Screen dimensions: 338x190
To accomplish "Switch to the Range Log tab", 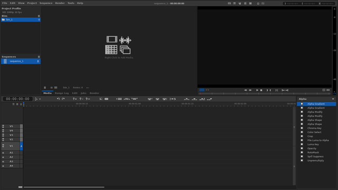I will (x=62, y=93).
